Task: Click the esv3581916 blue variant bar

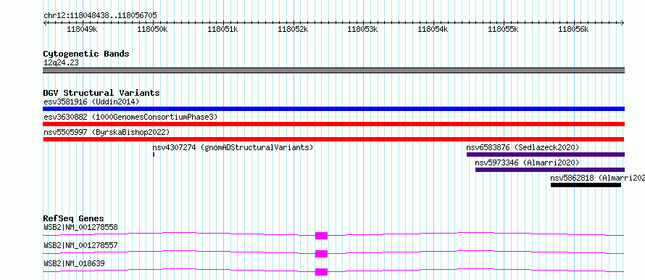Action: (x=333, y=109)
